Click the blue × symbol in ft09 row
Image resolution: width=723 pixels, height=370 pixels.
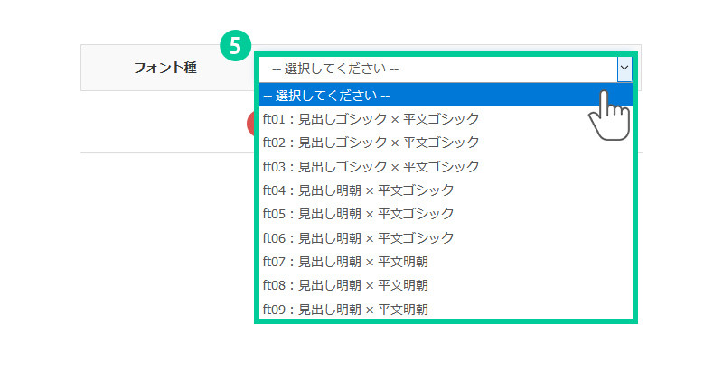[x=369, y=309]
